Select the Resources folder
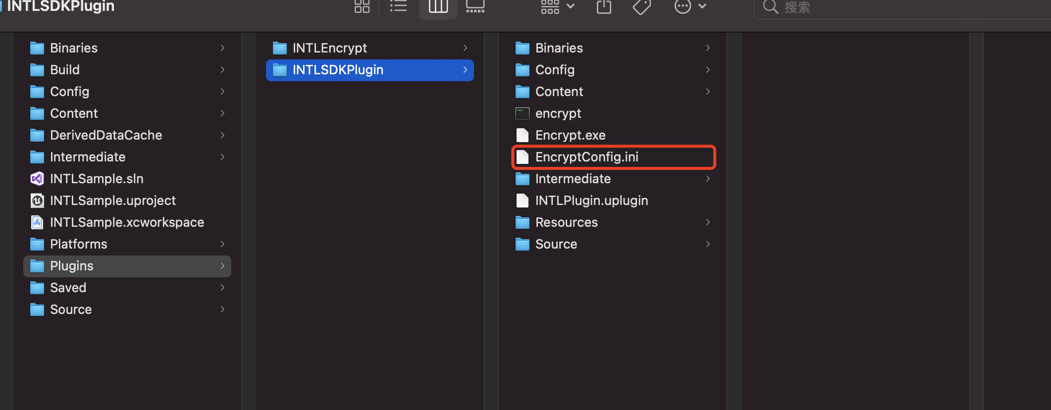Image resolution: width=1051 pixels, height=410 pixels. pyautogui.click(x=613, y=222)
